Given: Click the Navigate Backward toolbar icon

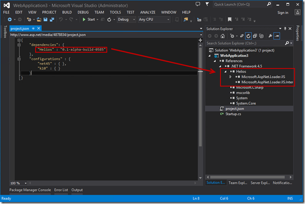Looking at the screenshot, I should point(9,19).
